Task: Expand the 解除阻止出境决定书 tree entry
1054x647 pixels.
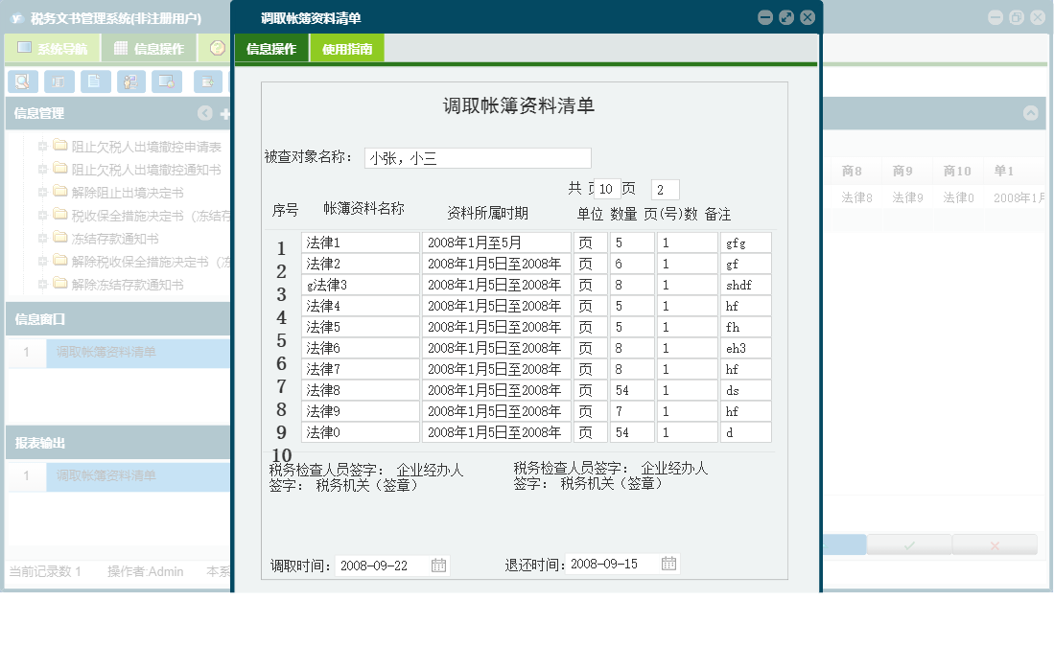Action: point(42,192)
